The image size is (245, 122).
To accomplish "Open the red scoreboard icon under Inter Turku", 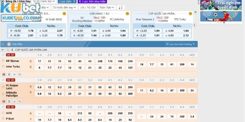I will [4, 74].
